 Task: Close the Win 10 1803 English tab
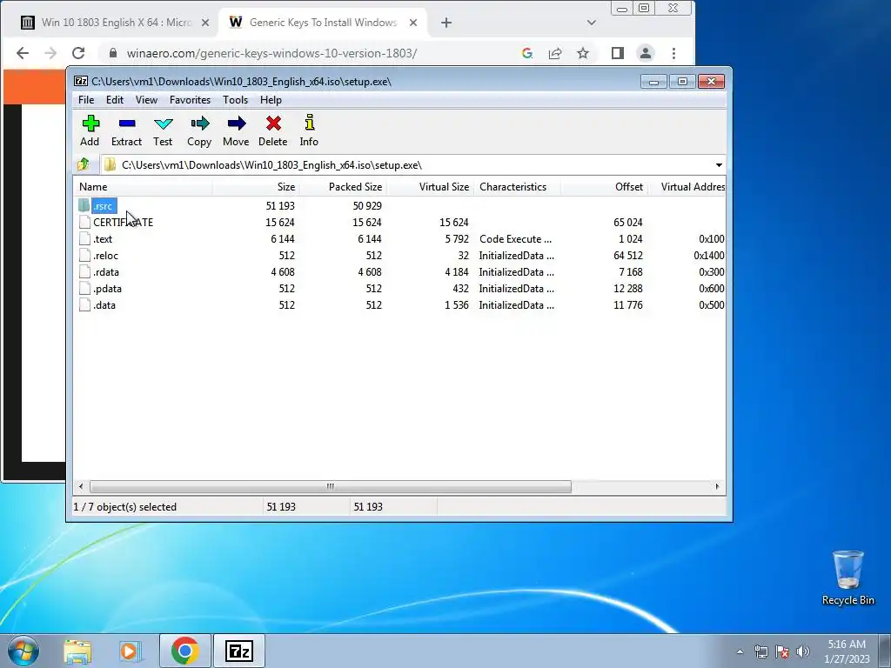pos(205,23)
